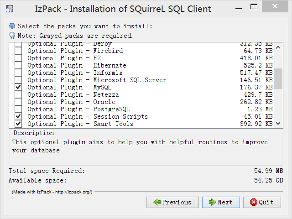The height and width of the screenshot is (219, 292).
Task: Click the 517.47 KB size value
Action: pyautogui.click(x=256, y=73)
